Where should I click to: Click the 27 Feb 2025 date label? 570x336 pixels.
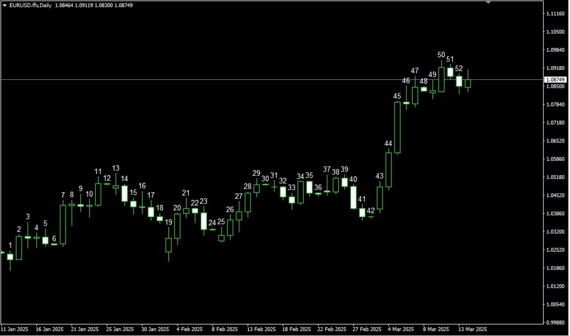coord(367,329)
